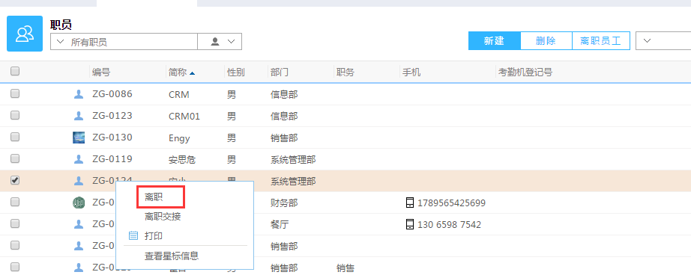Sort by the 部门 column header

pos(280,72)
